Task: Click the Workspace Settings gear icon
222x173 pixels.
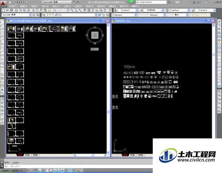Action: click(34, 15)
